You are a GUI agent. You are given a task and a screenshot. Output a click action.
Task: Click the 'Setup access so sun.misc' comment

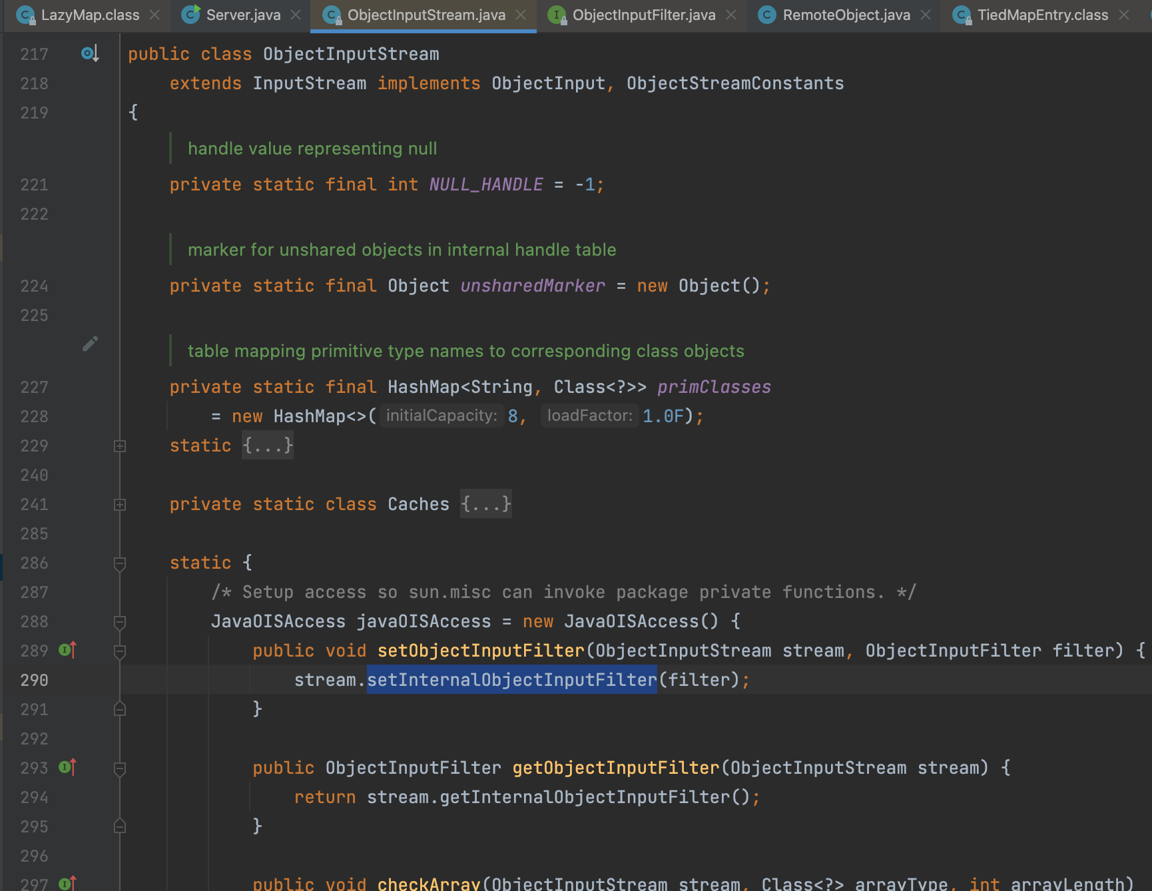point(563,591)
